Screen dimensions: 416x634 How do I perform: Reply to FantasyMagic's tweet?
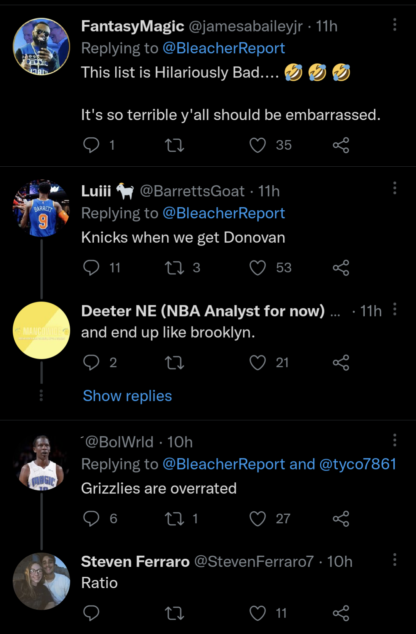91,145
